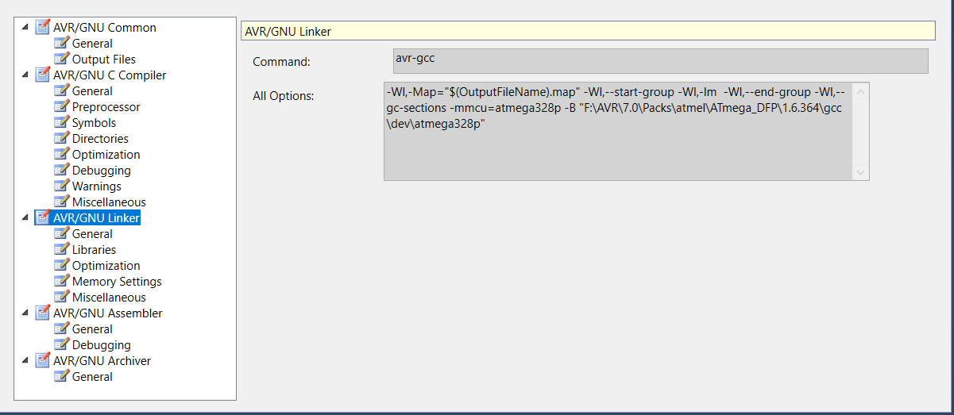Click the icon beside compiler Optimization
954x415 pixels.
click(61, 154)
